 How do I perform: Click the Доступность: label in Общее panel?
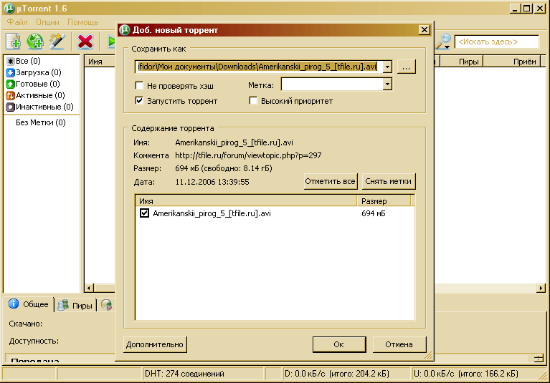34,341
